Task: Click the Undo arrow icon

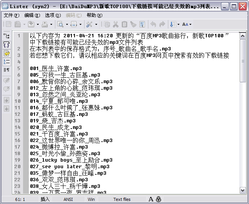Action: (153, 24)
